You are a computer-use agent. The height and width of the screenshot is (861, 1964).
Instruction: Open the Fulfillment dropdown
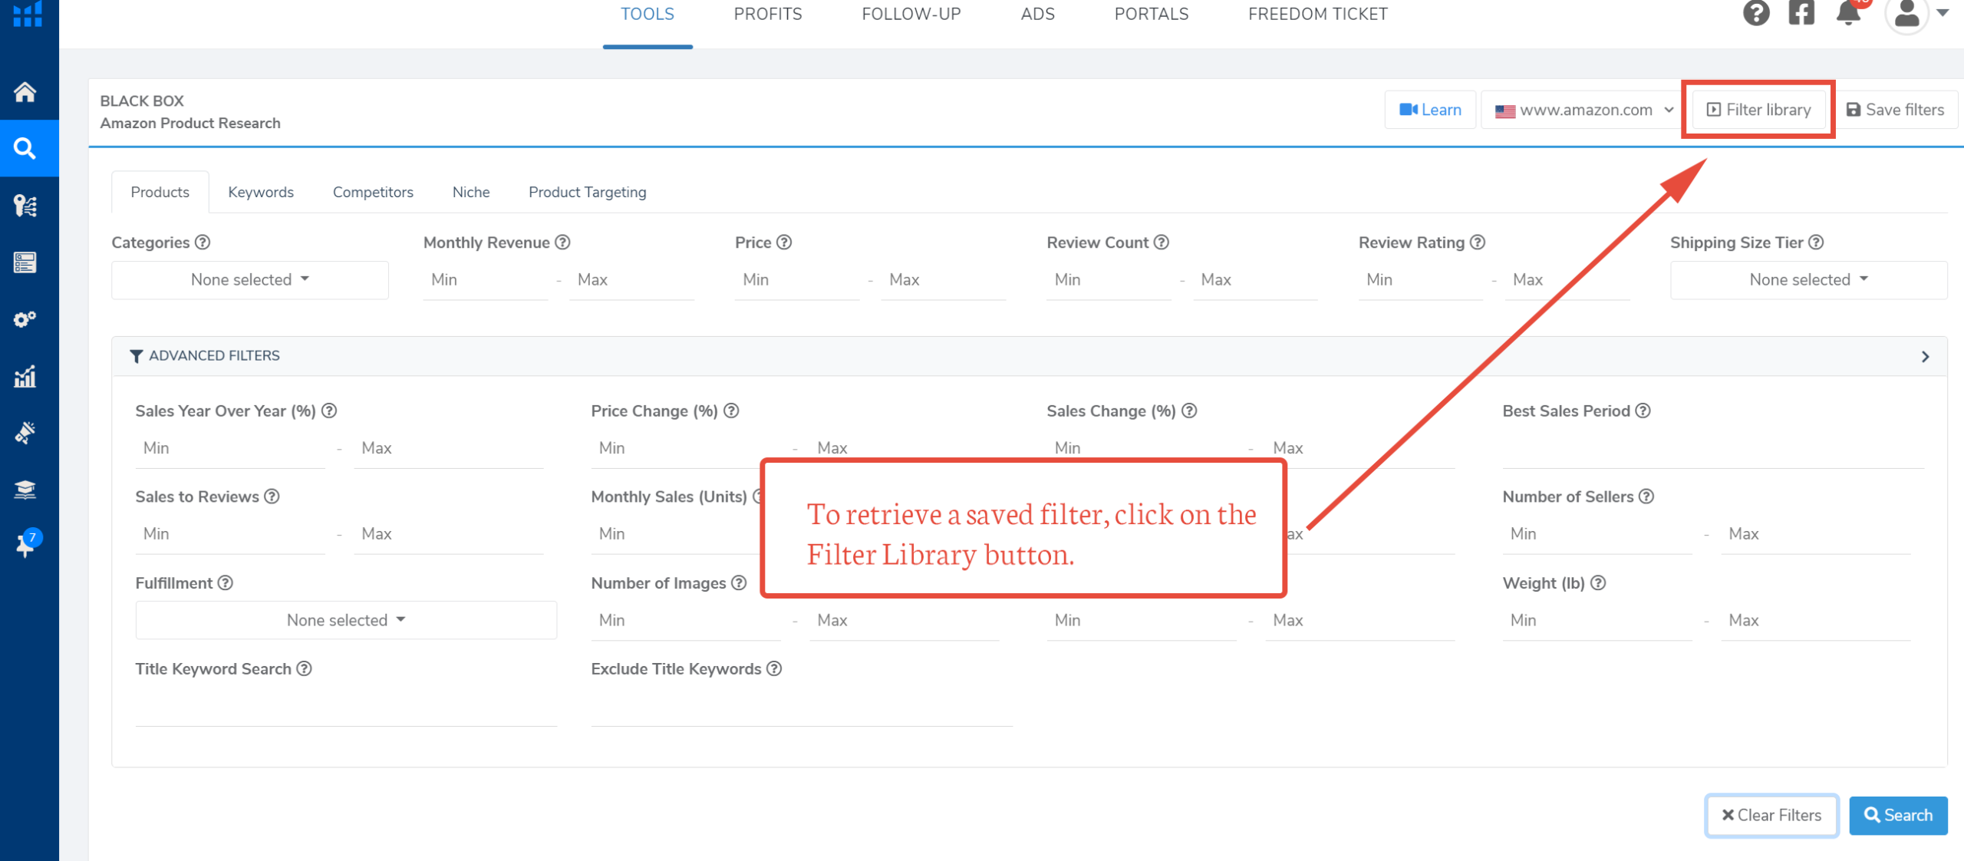point(345,620)
